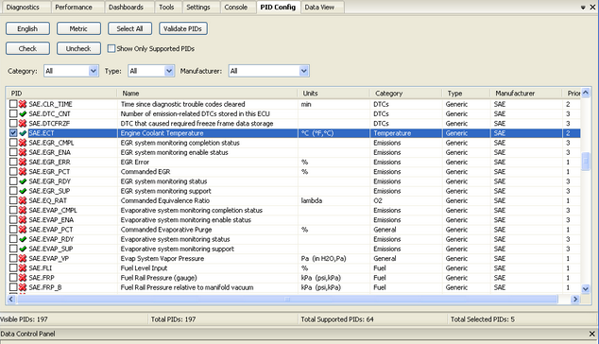The height and width of the screenshot is (344, 599).
Task: Click the green check icon for SAE.EVAP_RDY
Action: 23,239
